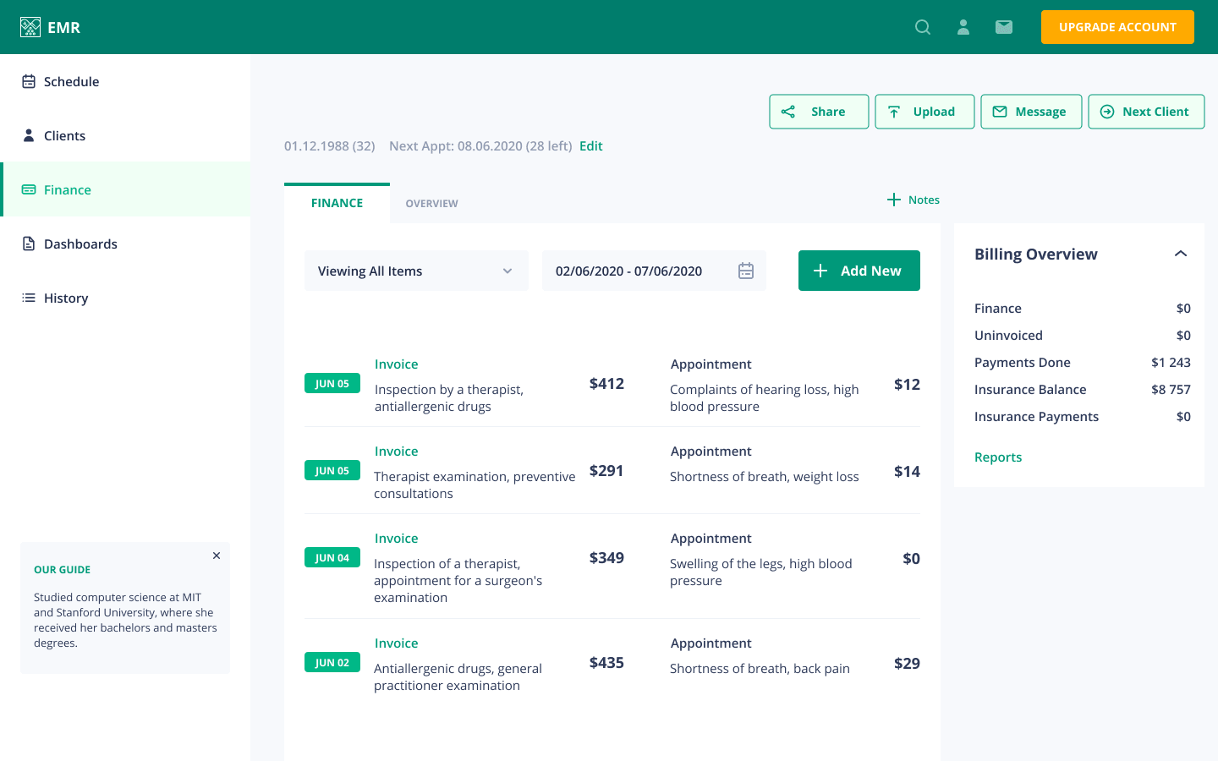Click the Upgrade Account button
1218x761 pixels.
pos(1116,27)
